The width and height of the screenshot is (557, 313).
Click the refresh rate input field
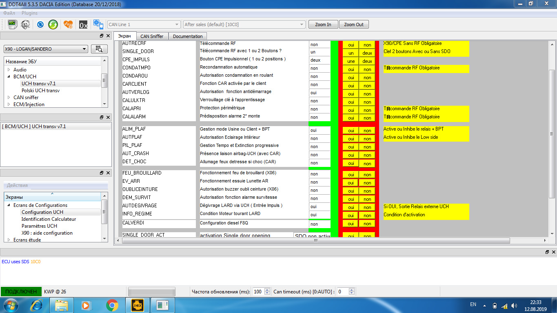coord(258,291)
